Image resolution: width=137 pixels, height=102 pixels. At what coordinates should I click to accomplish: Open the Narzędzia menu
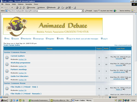pos(28,4)
